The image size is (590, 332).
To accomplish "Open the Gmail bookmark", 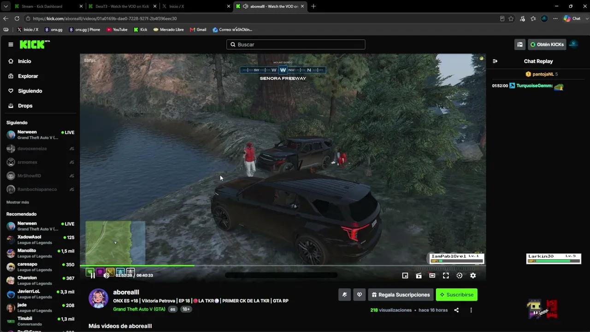I will [x=198, y=30].
